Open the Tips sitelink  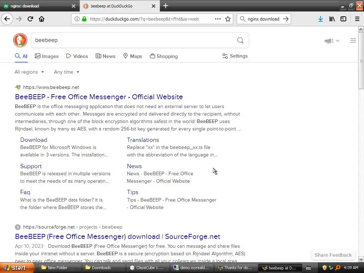tap(133, 192)
